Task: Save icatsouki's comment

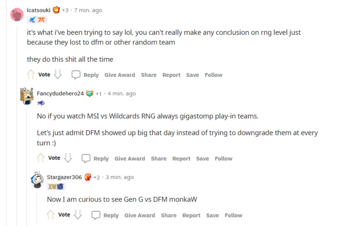Action: point(193,75)
